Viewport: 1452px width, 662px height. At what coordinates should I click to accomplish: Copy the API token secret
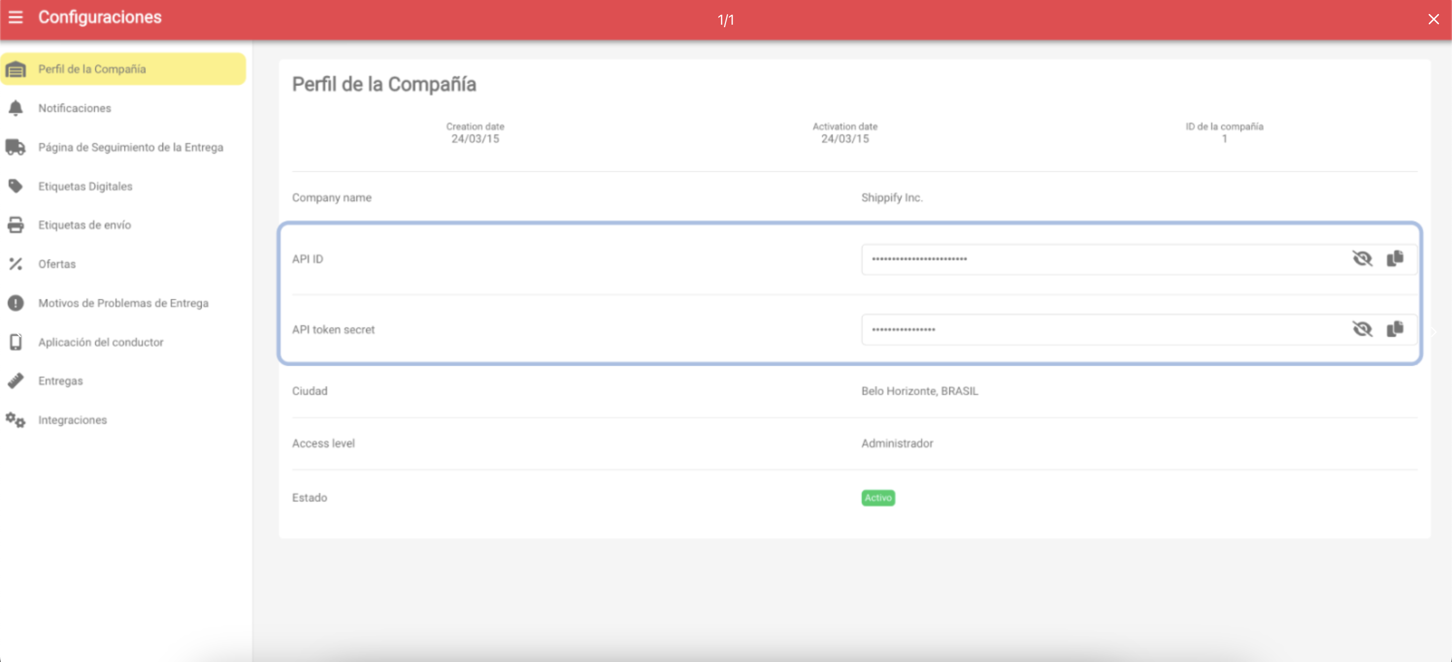(x=1395, y=329)
